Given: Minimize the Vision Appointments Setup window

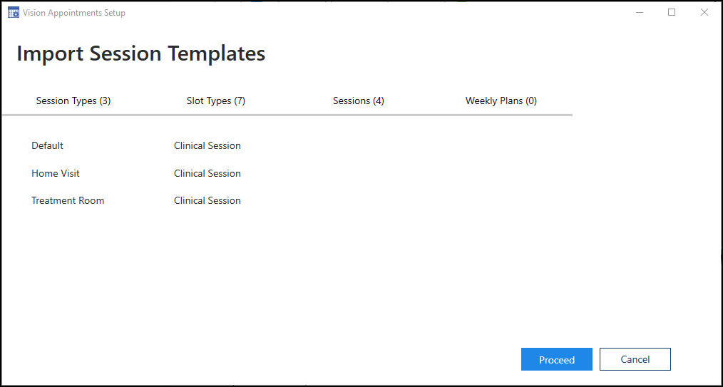Looking at the screenshot, I should click(639, 13).
